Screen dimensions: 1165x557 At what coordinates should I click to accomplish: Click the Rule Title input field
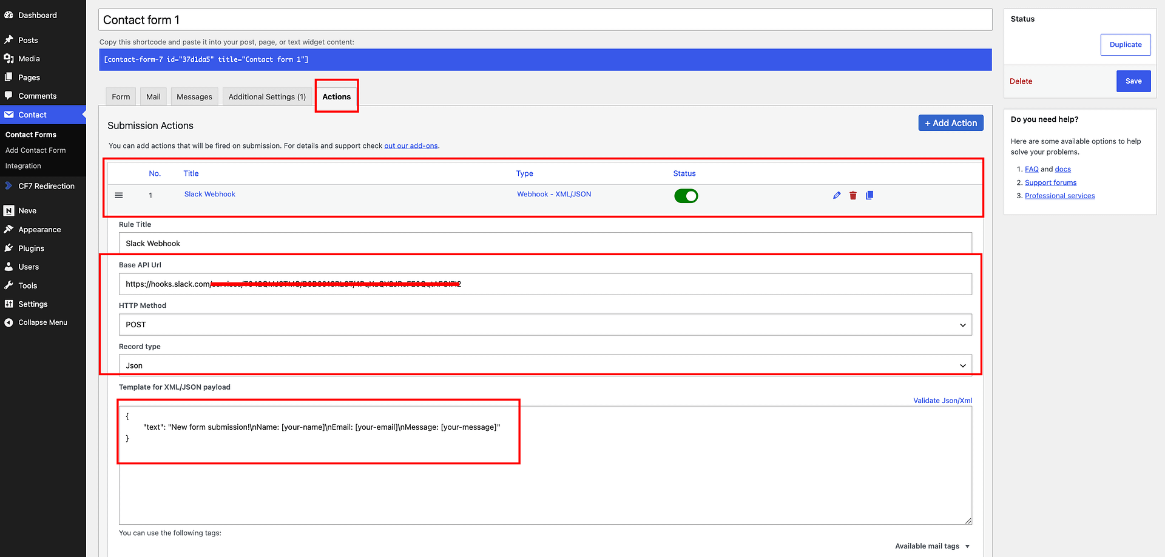[x=545, y=244]
